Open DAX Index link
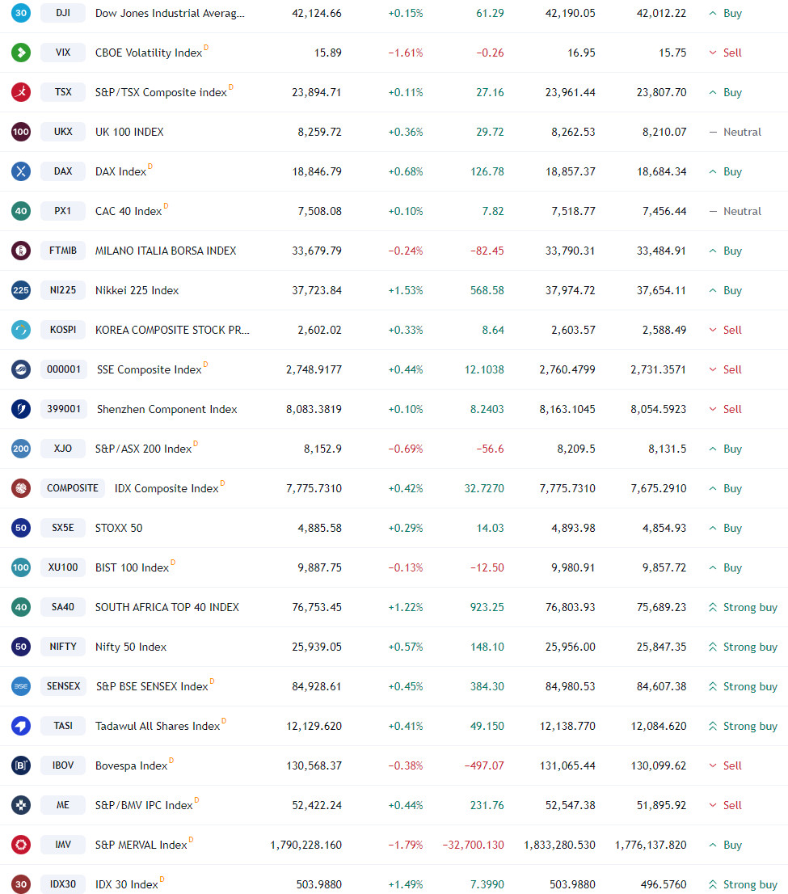The width and height of the screenshot is (788, 894). coord(121,171)
